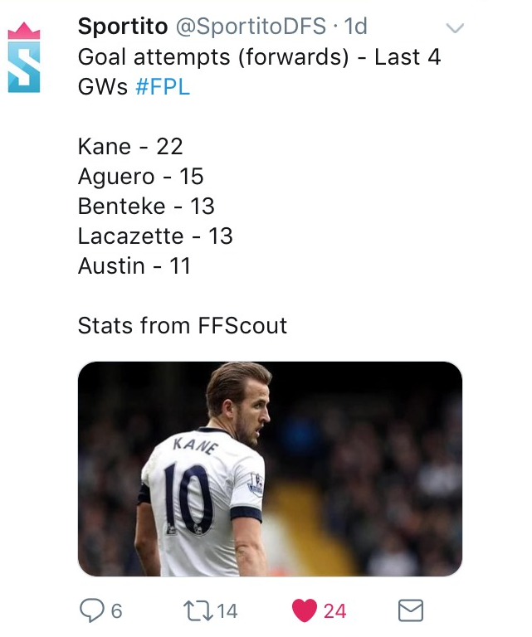Click the 'Austin - 11' line
Viewport: 532px width, 637px height.
point(134,266)
